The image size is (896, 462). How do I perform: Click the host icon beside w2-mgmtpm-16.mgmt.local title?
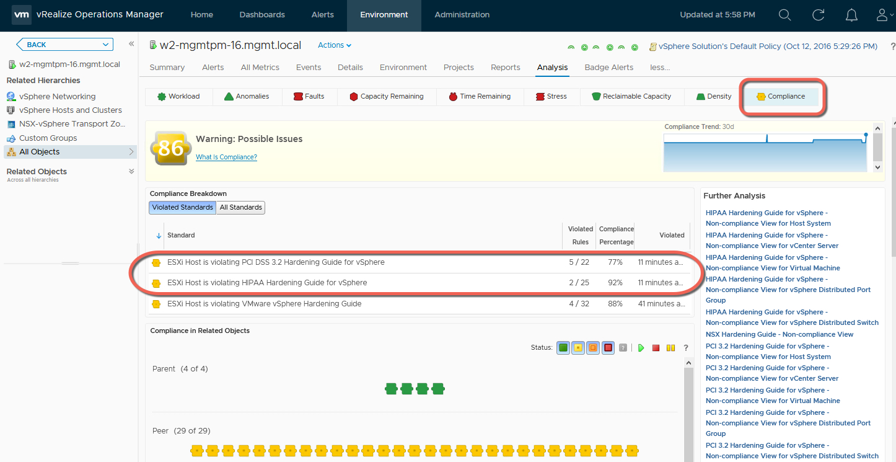tap(153, 45)
